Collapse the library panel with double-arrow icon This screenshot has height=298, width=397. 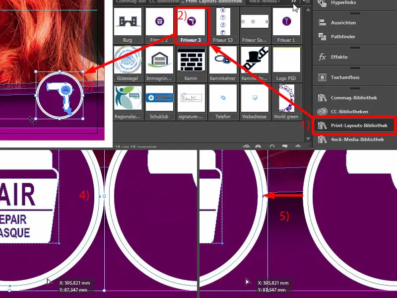pos(294,1)
